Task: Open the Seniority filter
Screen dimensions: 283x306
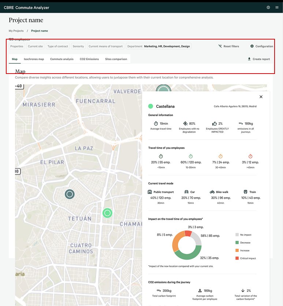Action: (78, 46)
